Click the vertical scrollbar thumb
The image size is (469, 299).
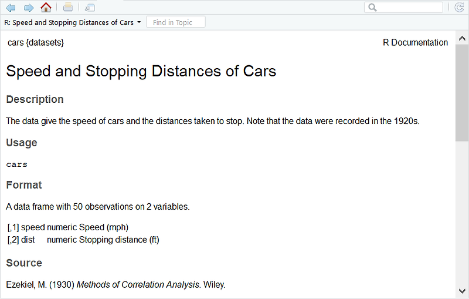click(462, 93)
